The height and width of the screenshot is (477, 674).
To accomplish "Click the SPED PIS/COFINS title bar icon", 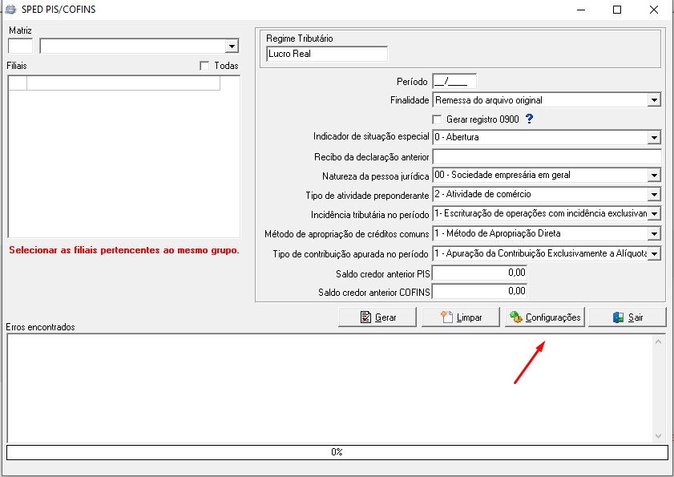I will pos(10,9).
